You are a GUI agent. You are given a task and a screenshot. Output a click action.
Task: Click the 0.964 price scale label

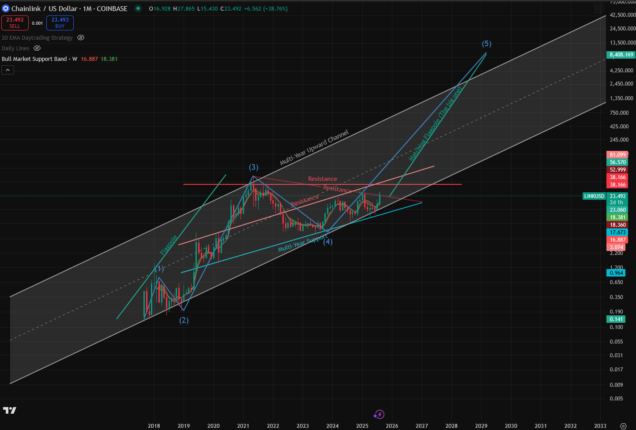[x=617, y=273]
